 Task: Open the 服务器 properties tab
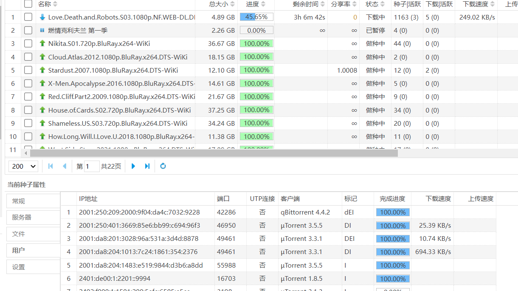tap(33, 218)
